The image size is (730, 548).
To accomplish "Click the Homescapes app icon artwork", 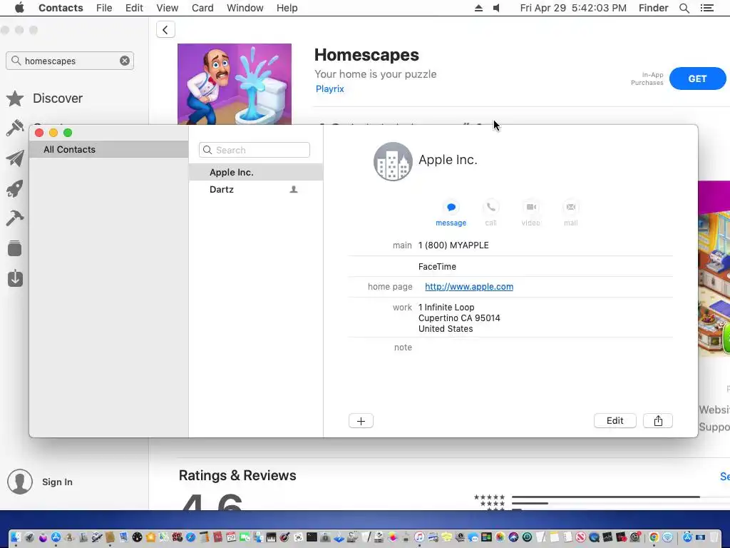I will click(x=235, y=84).
